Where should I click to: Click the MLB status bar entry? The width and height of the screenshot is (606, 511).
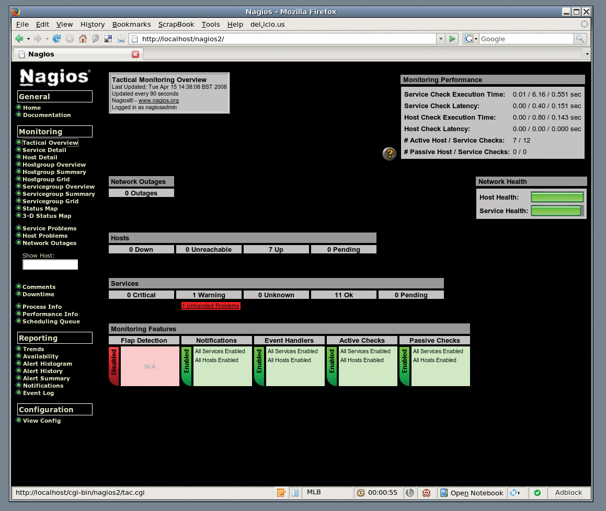click(x=327, y=493)
